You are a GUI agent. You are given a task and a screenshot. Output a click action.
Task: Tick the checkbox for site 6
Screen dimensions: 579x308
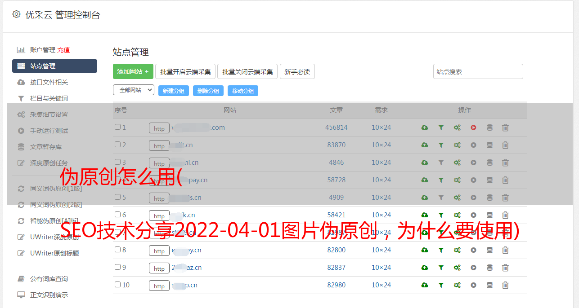point(117,215)
